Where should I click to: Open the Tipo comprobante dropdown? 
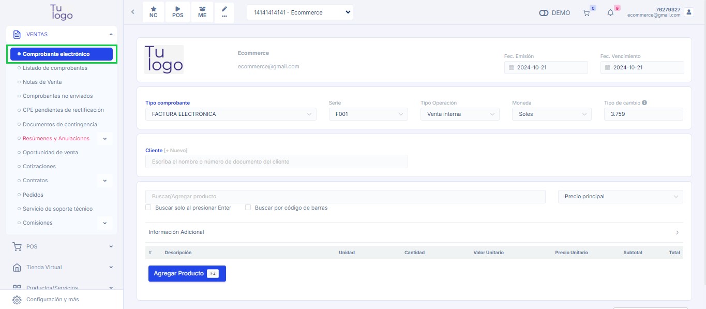(x=231, y=114)
